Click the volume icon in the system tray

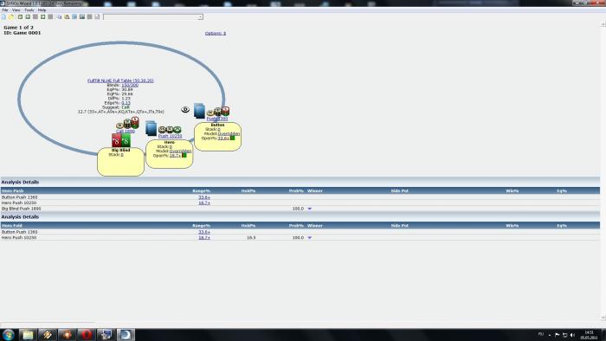click(572, 335)
